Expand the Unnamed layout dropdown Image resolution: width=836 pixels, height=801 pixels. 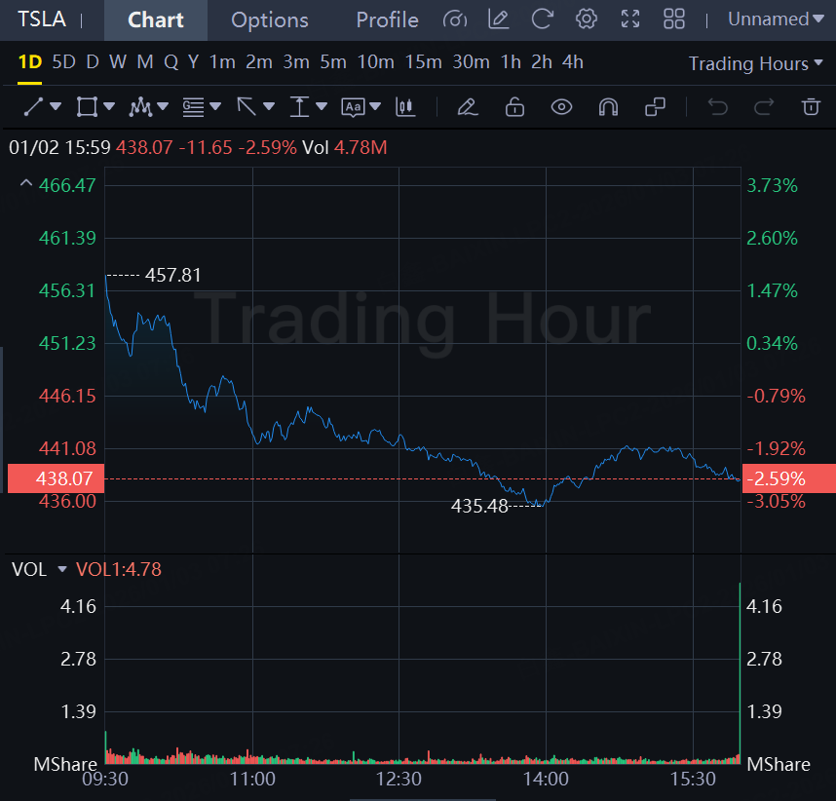pyautogui.click(x=768, y=19)
